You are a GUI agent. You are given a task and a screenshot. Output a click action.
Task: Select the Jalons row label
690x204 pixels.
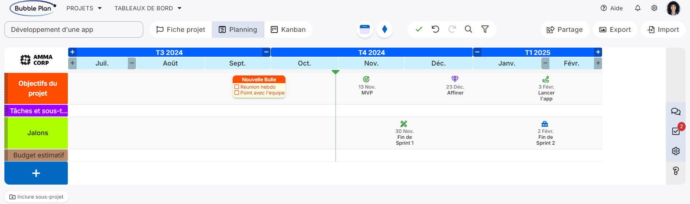point(38,133)
